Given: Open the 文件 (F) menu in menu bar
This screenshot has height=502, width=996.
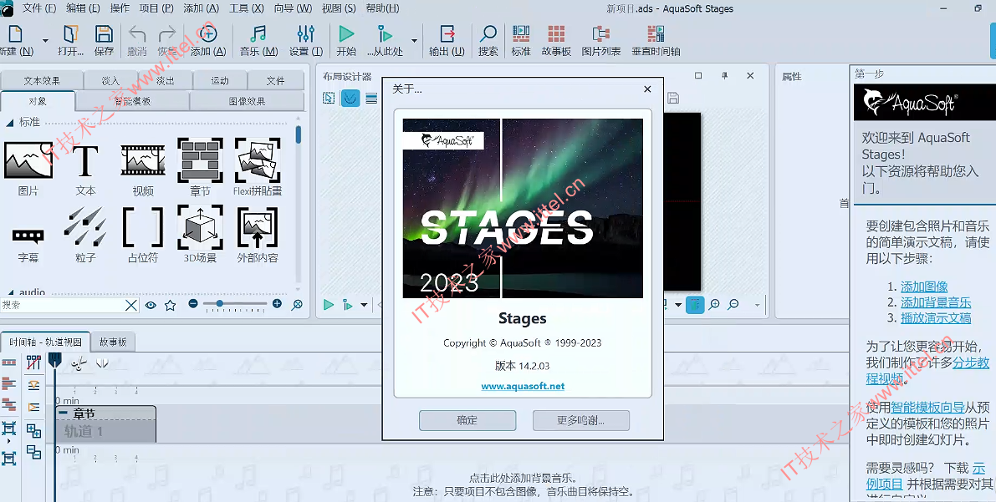Looking at the screenshot, I should pyautogui.click(x=38, y=8).
